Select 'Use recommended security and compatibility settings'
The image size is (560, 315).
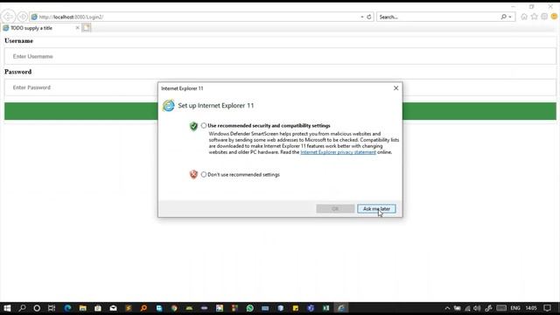click(204, 125)
